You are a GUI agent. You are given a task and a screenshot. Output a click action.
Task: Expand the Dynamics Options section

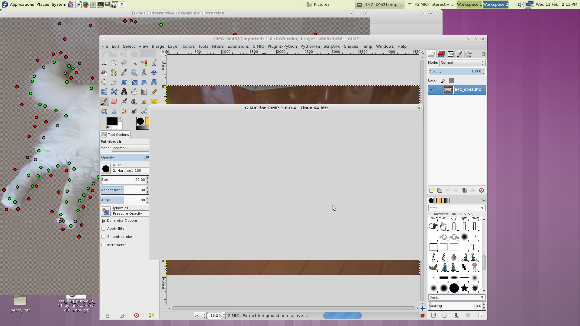(x=104, y=221)
